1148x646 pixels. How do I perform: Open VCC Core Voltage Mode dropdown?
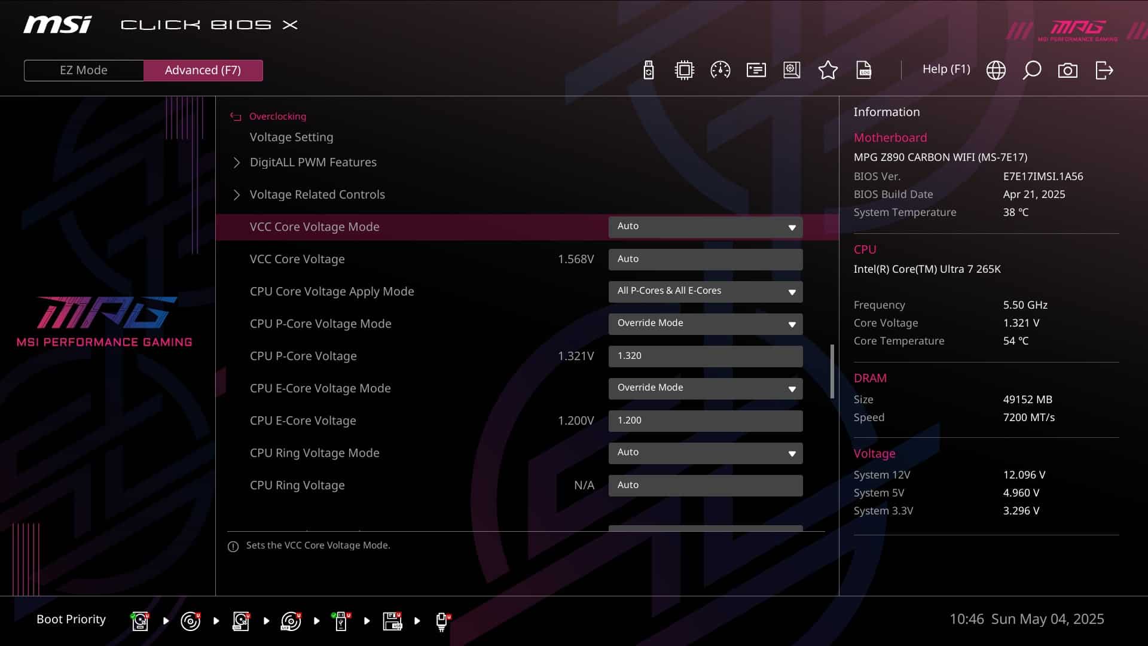click(706, 227)
